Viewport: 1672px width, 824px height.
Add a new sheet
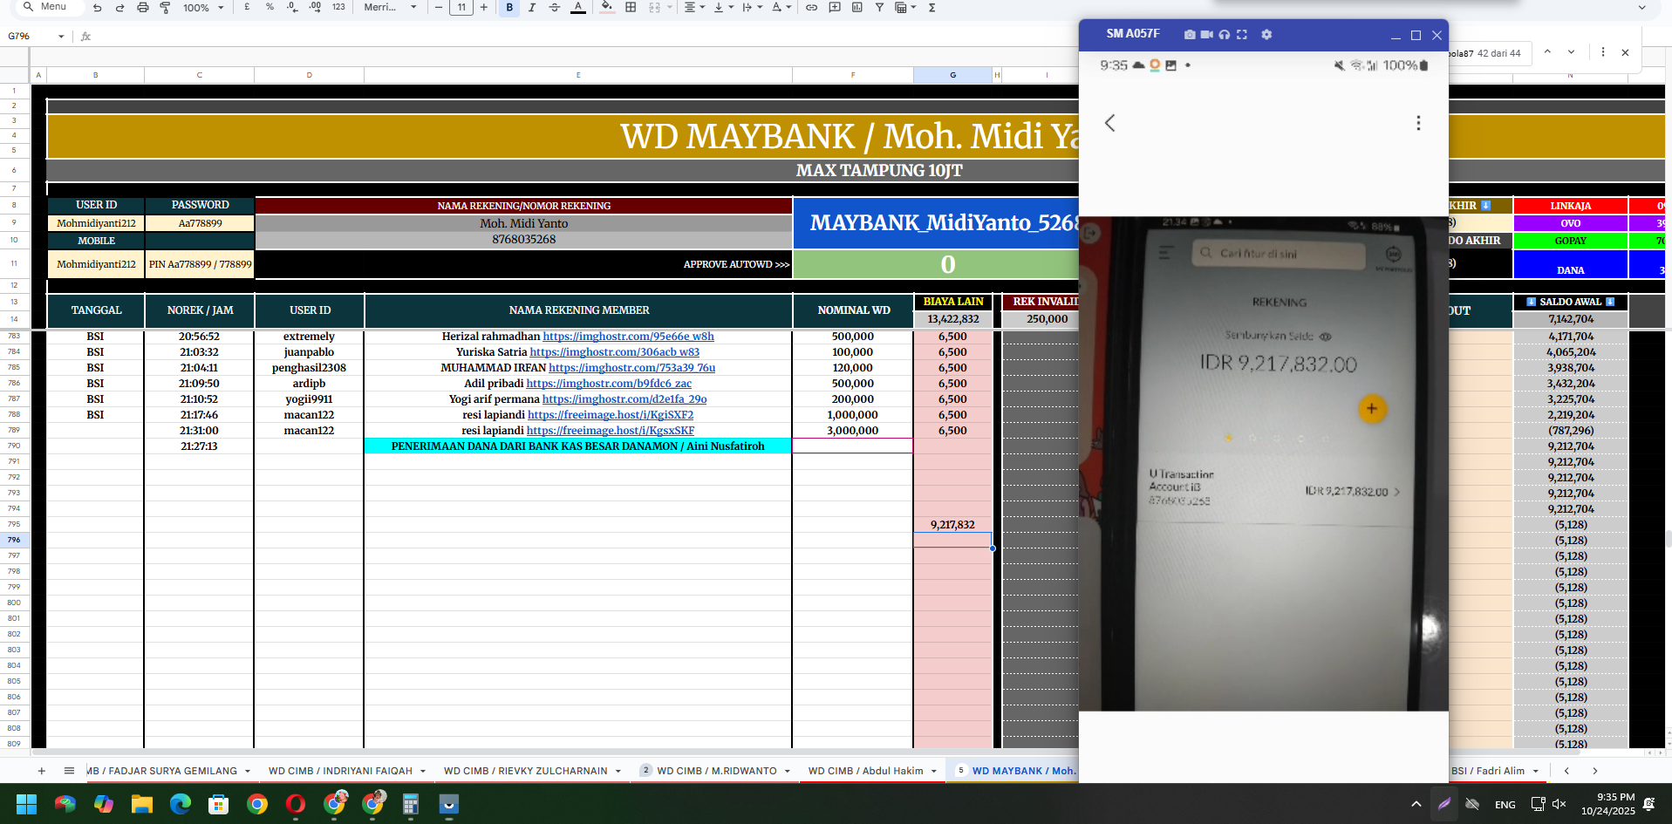(x=41, y=771)
